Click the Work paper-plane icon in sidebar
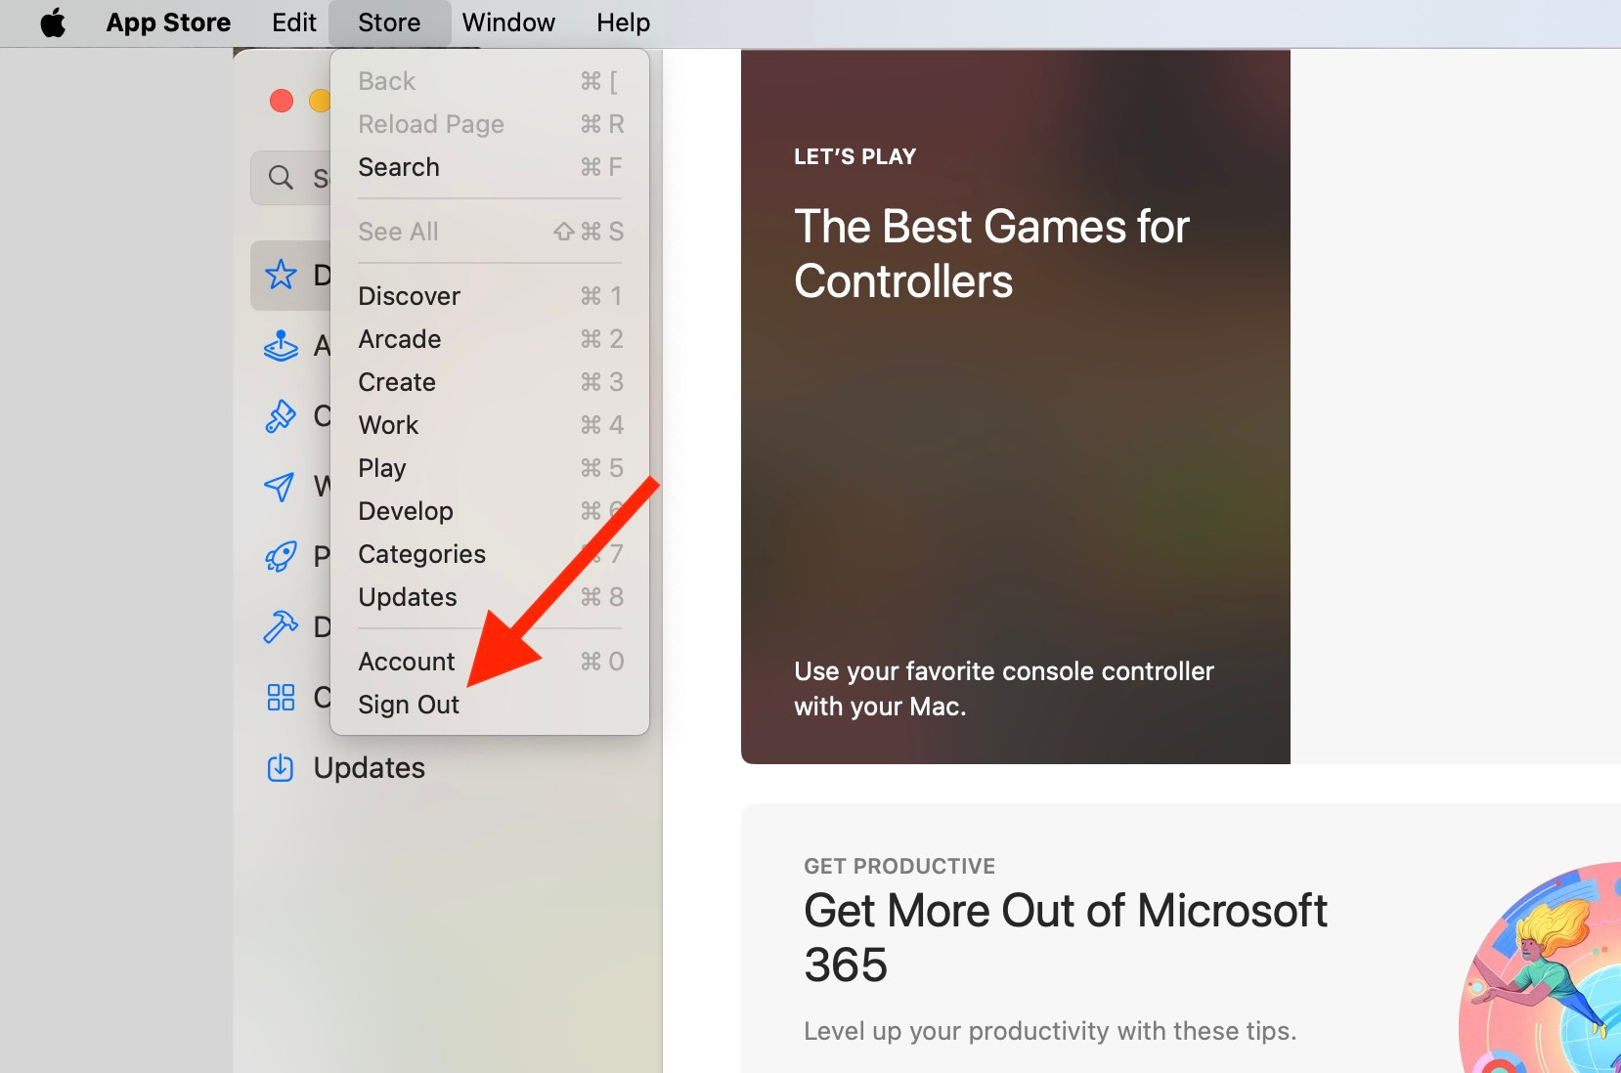The width and height of the screenshot is (1621, 1073). [x=281, y=486]
